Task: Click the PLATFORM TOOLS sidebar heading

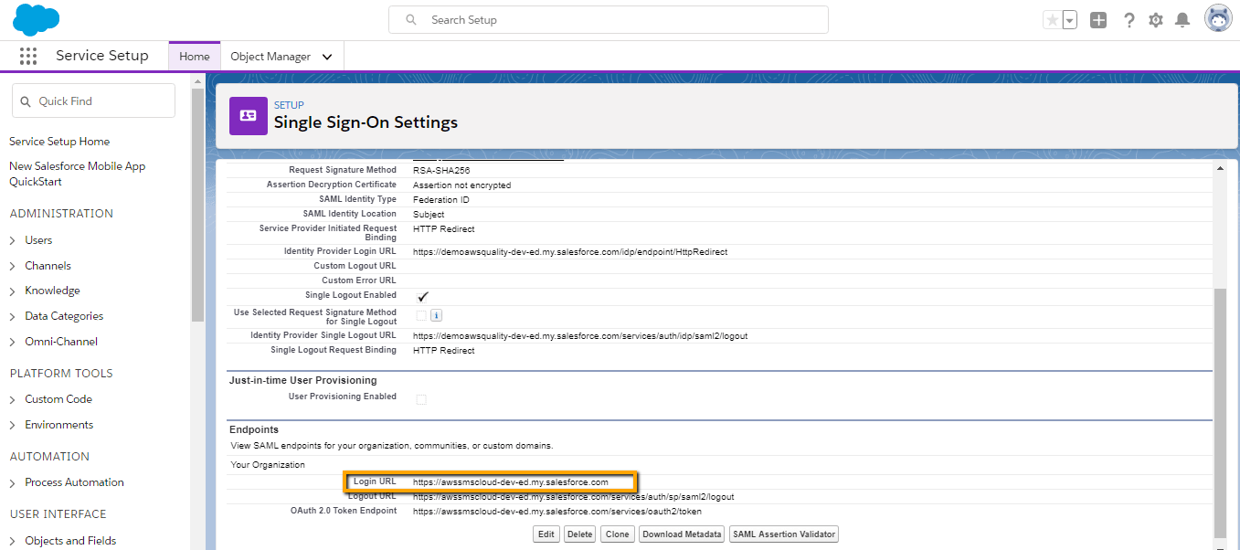Action: coord(61,374)
